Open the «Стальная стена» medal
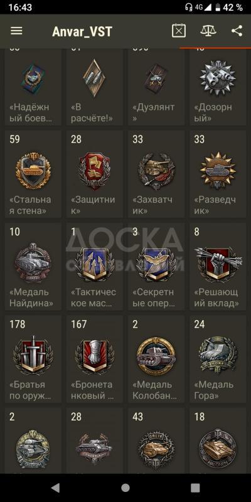Image resolution: width=251 pixels, height=502 pixels. point(33,174)
